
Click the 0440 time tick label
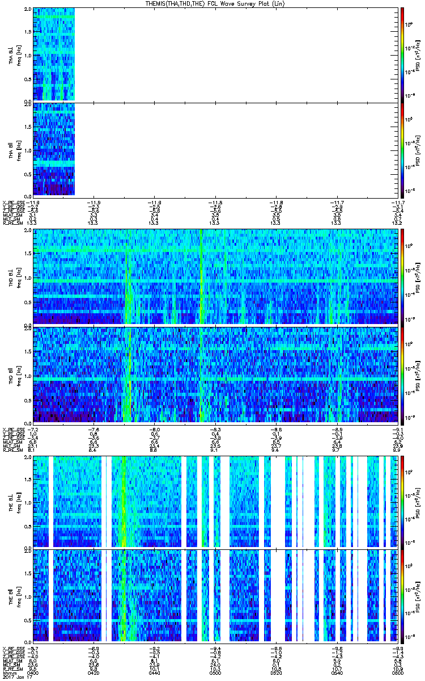pyautogui.click(x=154, y=672)
